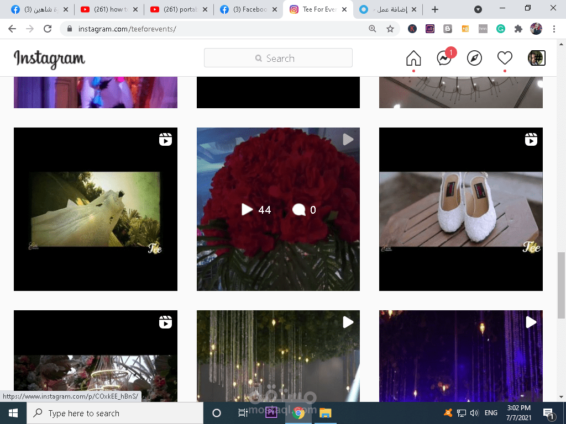The height and width of the screenshot is (424, 566).
Task: Focus the Instagram Search field
Action: (278, 58)
